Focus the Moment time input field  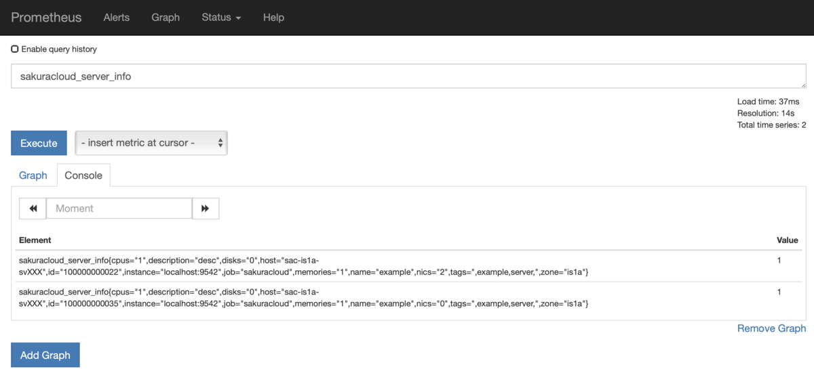119,209
